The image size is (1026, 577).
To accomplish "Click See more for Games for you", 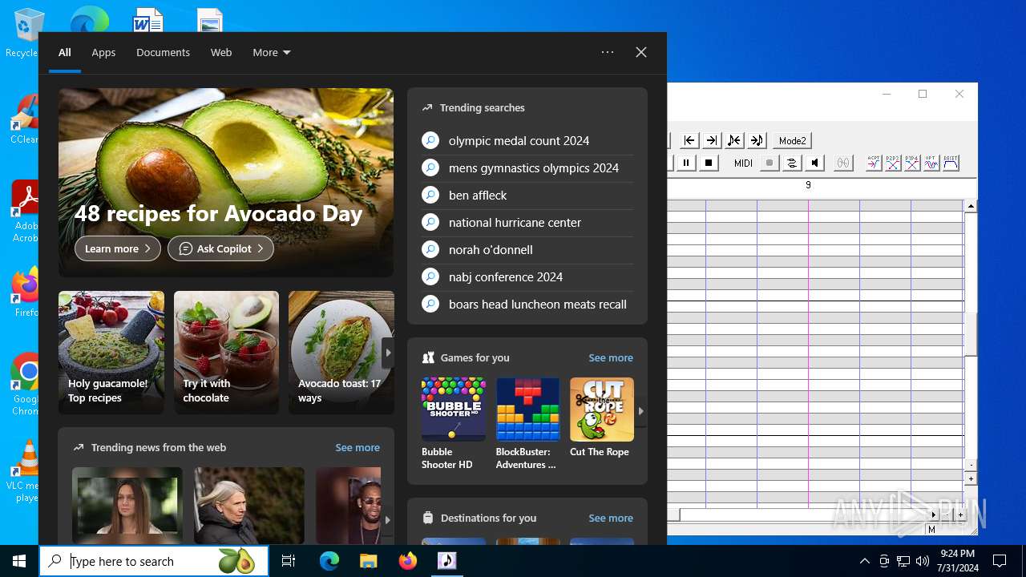I will pyautogui.click(x=611, y=357).
